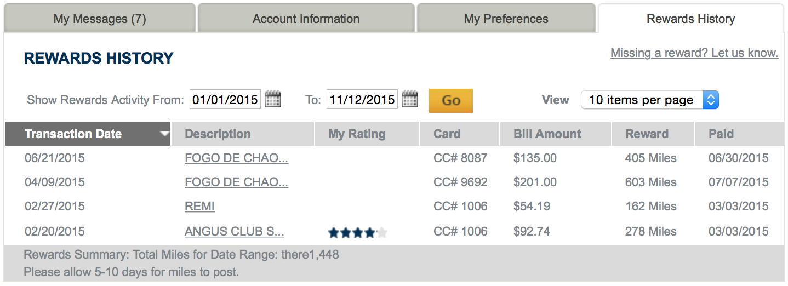Open the ANGUS CLUB S... link
Screen dimensions: 788x286
tap(235, 231)
